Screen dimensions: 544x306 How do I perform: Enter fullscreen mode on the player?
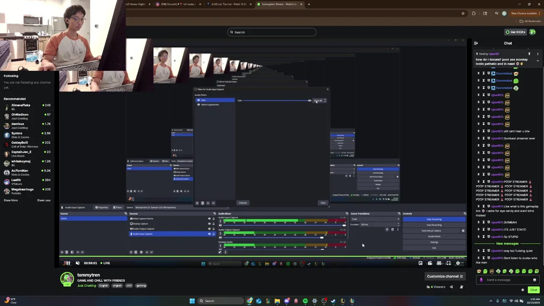448,263
